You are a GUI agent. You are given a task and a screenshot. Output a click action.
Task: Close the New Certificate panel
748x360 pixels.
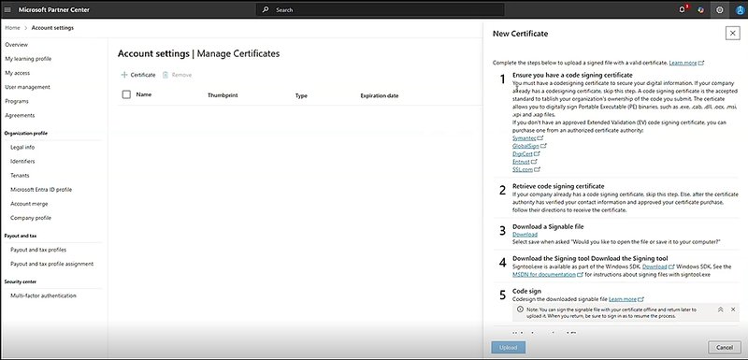point(732,33)
